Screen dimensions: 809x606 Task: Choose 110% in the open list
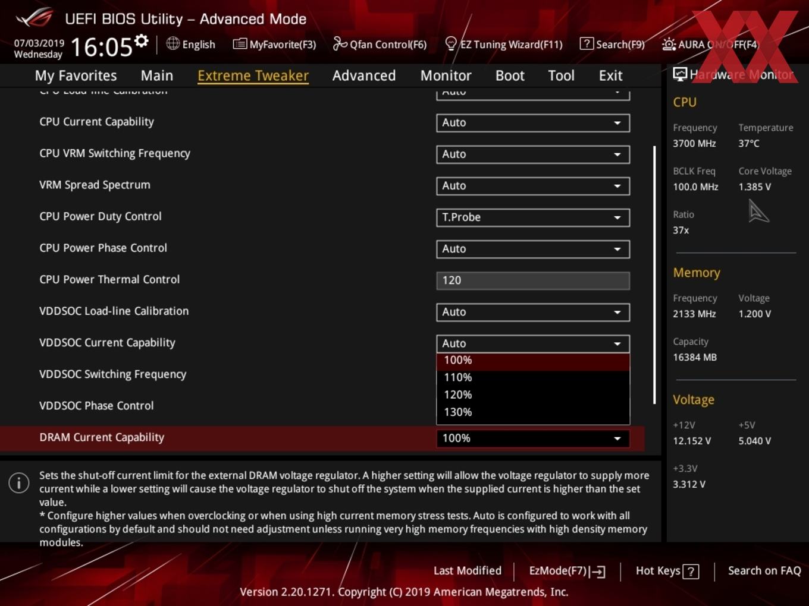533,377
